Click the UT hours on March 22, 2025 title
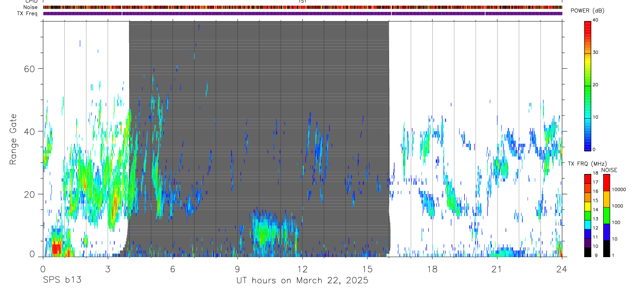Image resolution: width=632 pixels, height=291 pixels. (302, 281)
